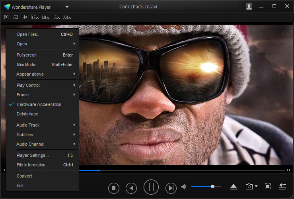Set playback speed to 1.5x
The height and width of the screenshot is (199, 294).
pyautogui.click(x=56, y=17)
